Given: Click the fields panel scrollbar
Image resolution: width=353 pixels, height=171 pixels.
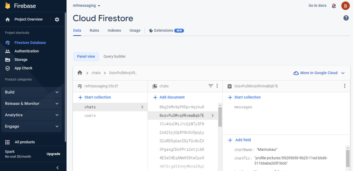Looking at the screenshot, I should click(348, 158).
